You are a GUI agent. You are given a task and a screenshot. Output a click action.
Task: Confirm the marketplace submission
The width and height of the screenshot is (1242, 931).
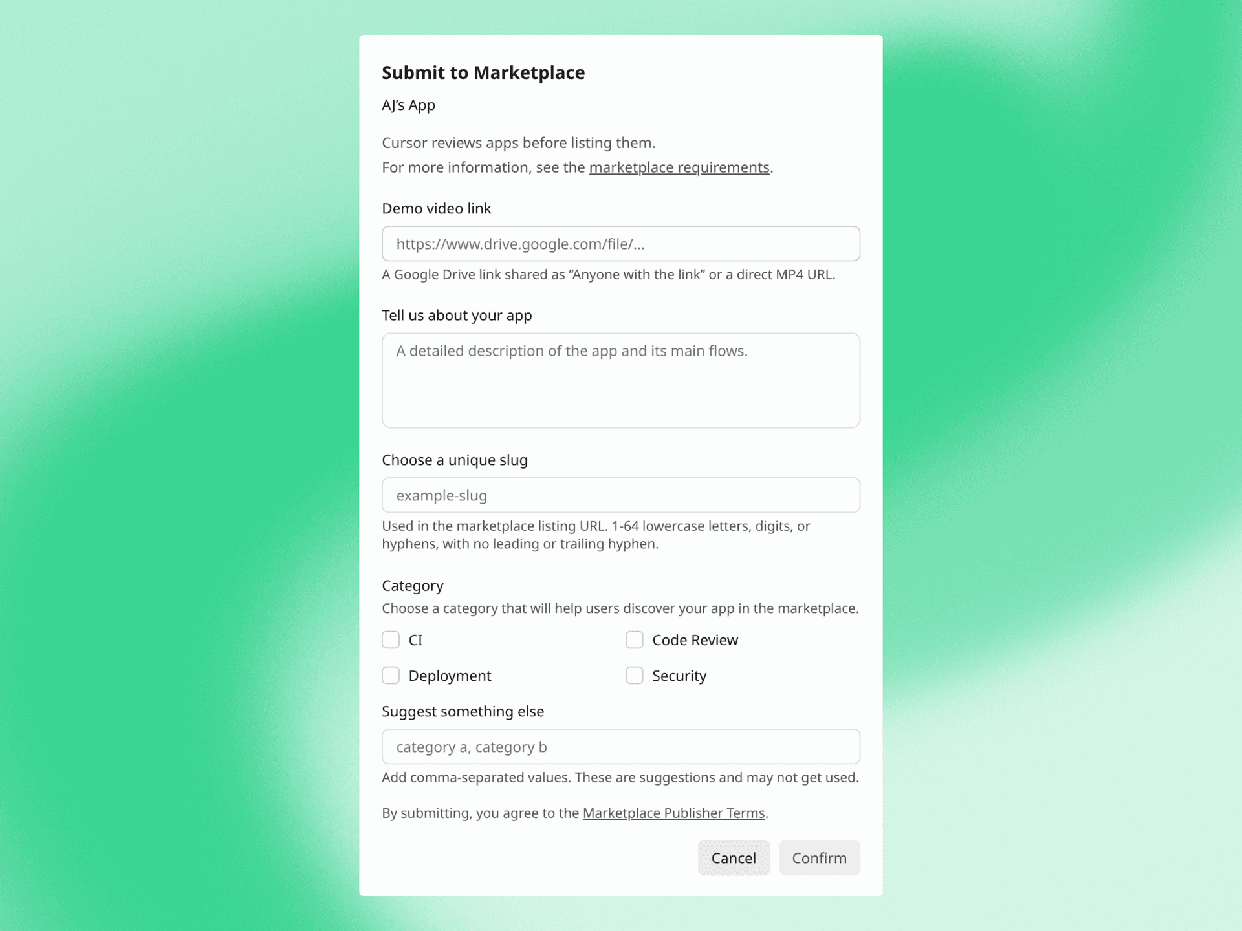click(x=820, y=858)
